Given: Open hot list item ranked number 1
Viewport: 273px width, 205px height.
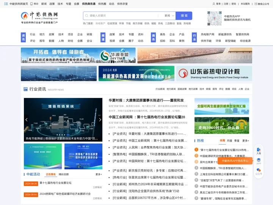Looking at the screenshot, I should (224, 150).
